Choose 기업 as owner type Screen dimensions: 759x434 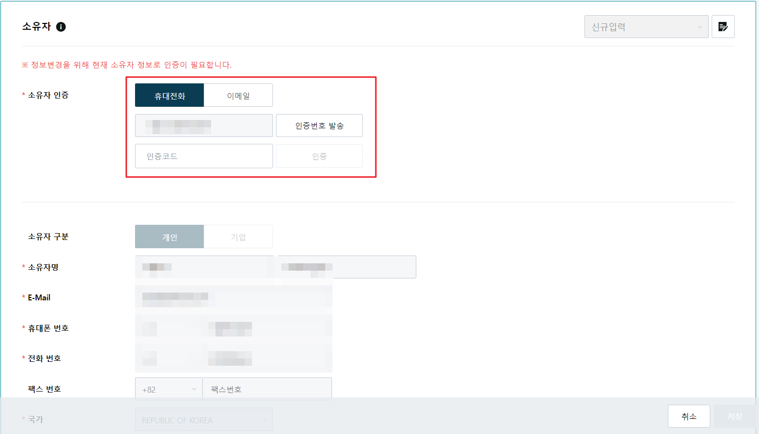click(238, 237)
